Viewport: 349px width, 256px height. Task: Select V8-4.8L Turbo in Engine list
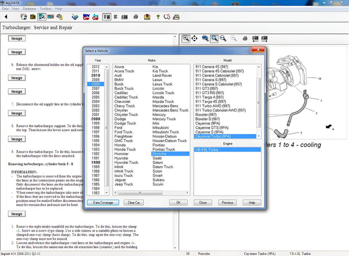[227, 150]
